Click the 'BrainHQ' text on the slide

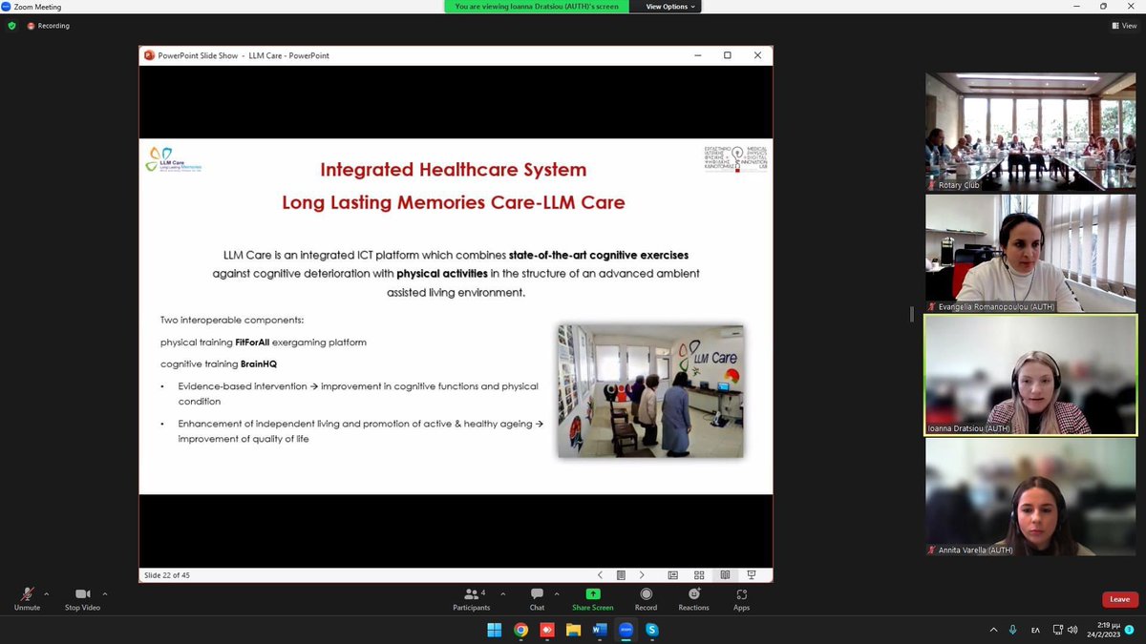point(259,364)
